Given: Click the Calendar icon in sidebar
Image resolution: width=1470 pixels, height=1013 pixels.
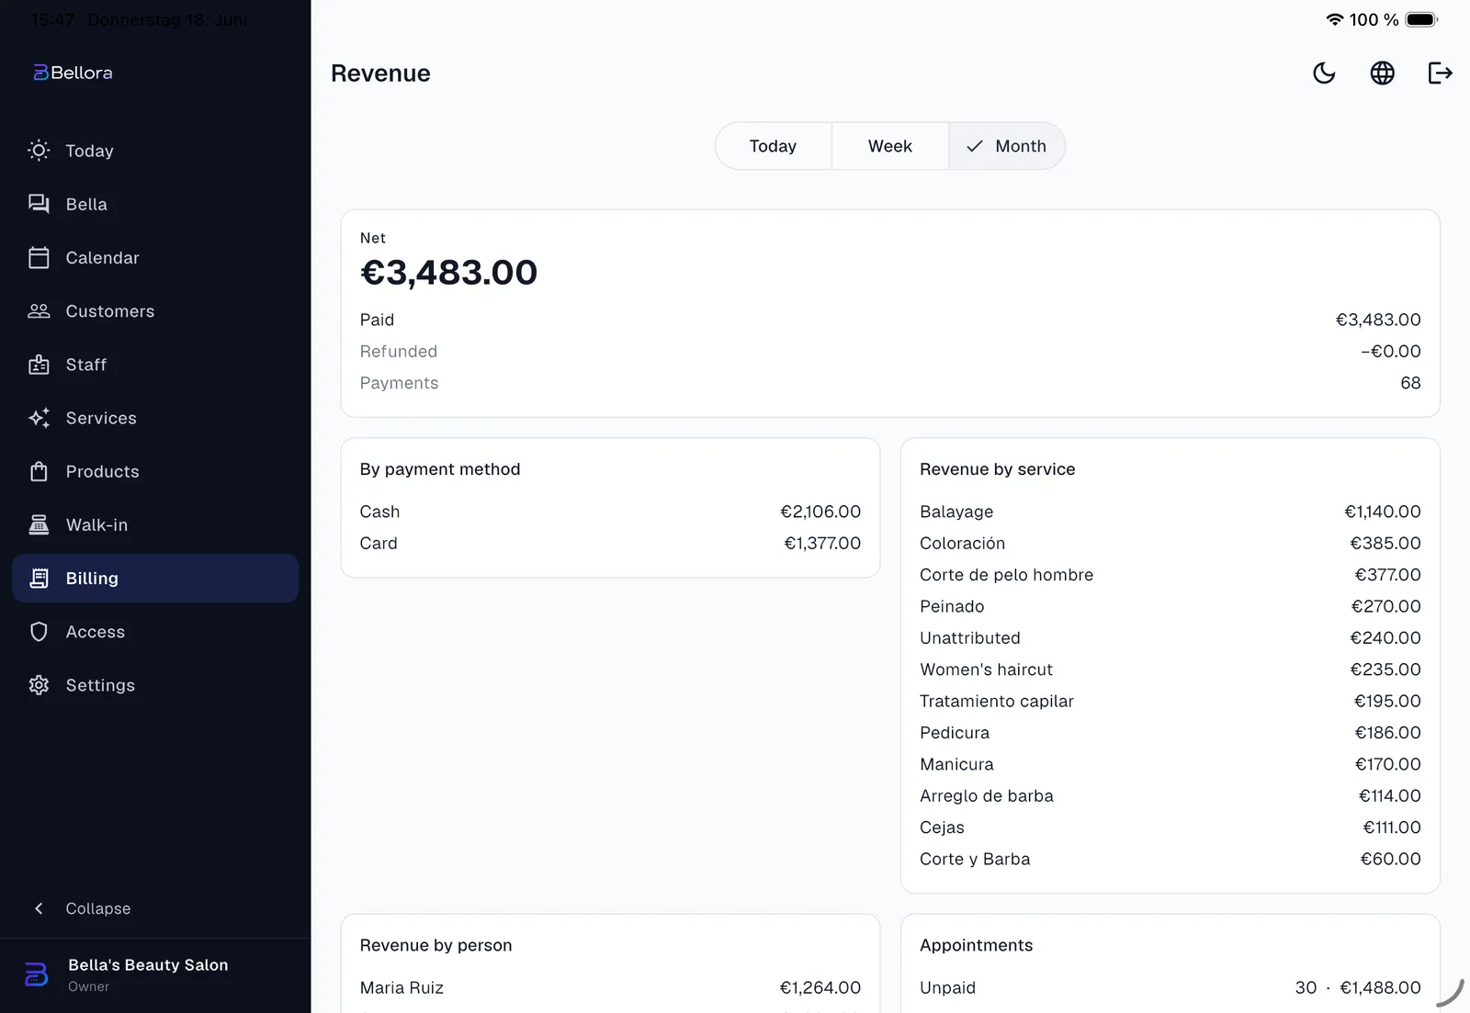Looking at the screenshot, I should [x=39, y=257].
